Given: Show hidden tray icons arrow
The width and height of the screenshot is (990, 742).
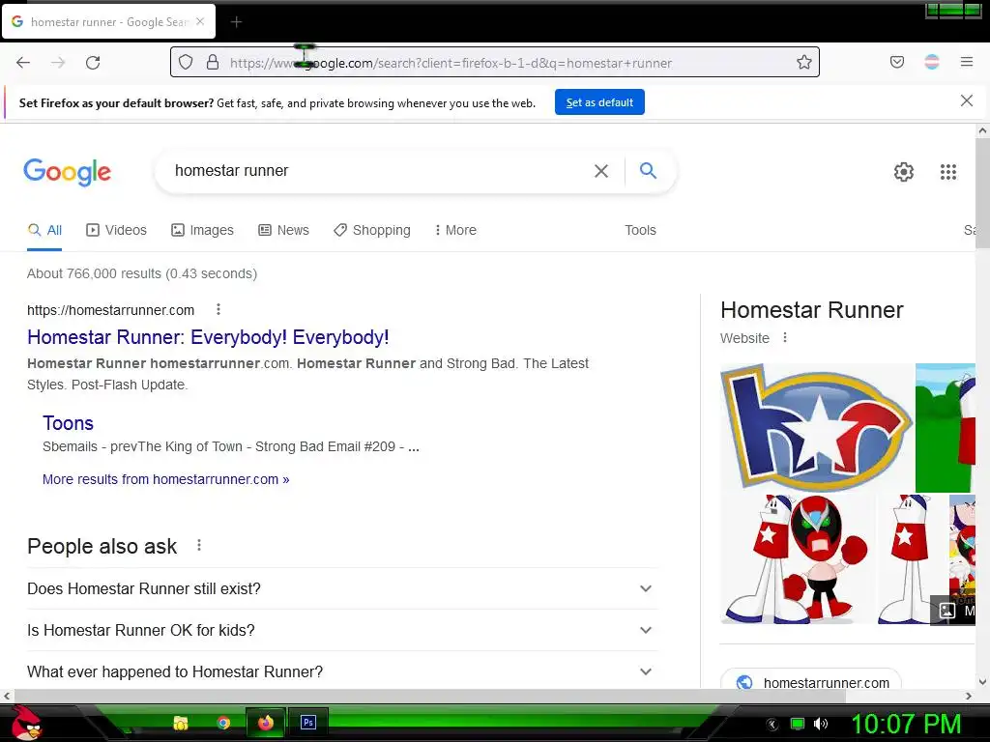Looking at the screenshot, I should (772, 725).
